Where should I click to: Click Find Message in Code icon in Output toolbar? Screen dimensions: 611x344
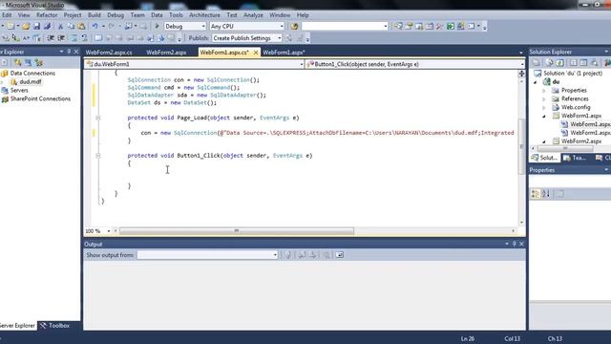[x=288, y=255]
